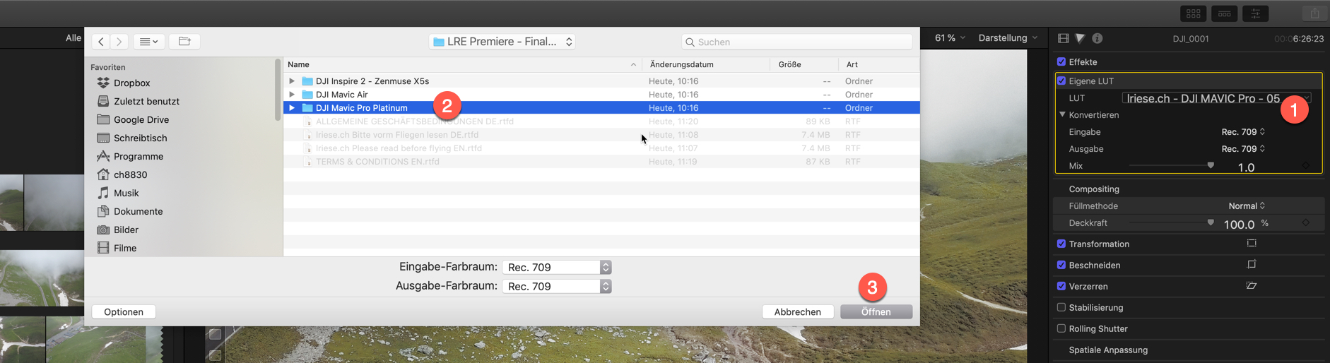Open the LRE Premiere folder path dropdown
The width and height of the screenshot is (1330, 363).
(x=502, y=42)
